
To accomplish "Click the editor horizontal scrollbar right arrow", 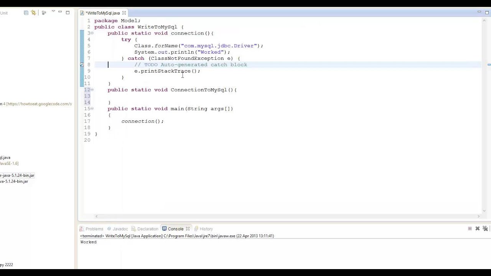I will (478, 217).
